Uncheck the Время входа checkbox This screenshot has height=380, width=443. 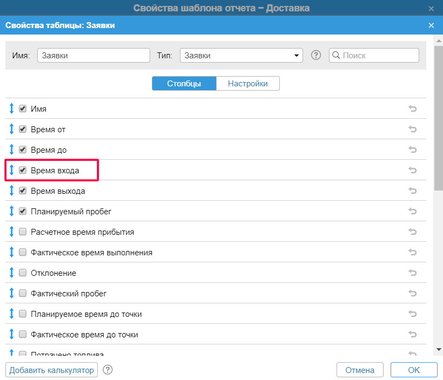(23, 170)
